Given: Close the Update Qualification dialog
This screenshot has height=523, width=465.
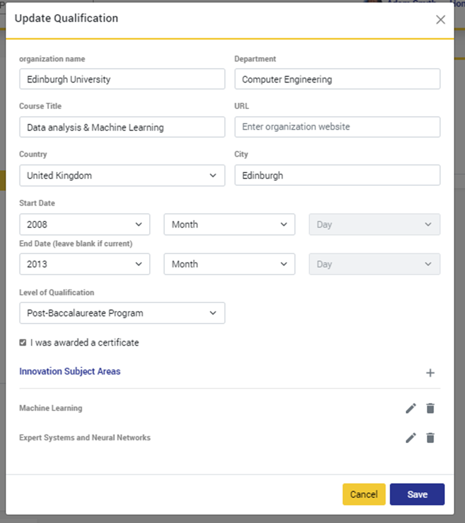Looking at the screenshot, I should pos(441,20).
